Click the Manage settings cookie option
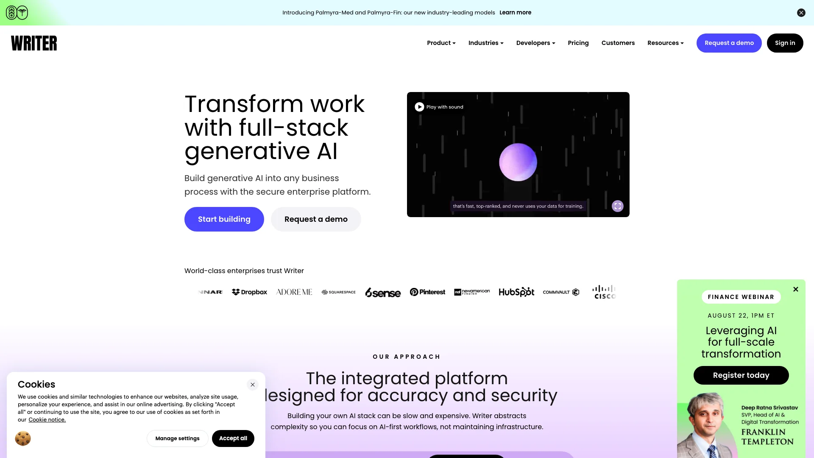 177,438
